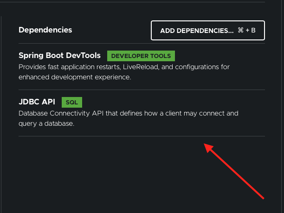Image resolution: width=284 pixels, height=213 pixels.
Task: Click the SQL green tag
Action: 71,103
